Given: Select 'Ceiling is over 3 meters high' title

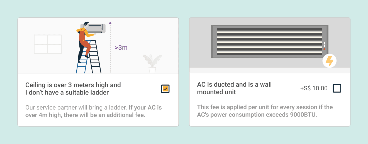Looking at the screenshot, I should 73,89.
